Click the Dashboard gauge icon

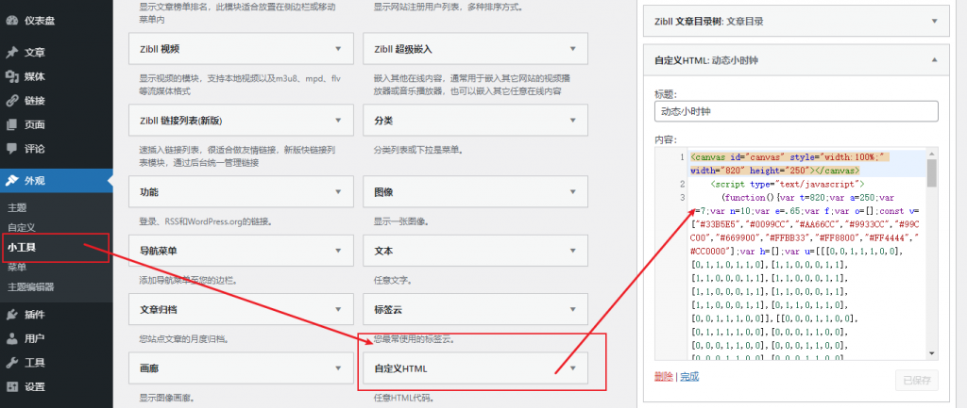pos(11,20)
